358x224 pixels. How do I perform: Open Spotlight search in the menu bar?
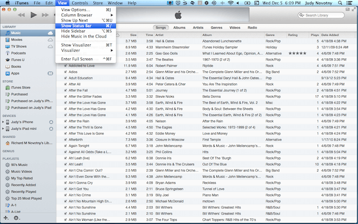[x=340, y=3]
